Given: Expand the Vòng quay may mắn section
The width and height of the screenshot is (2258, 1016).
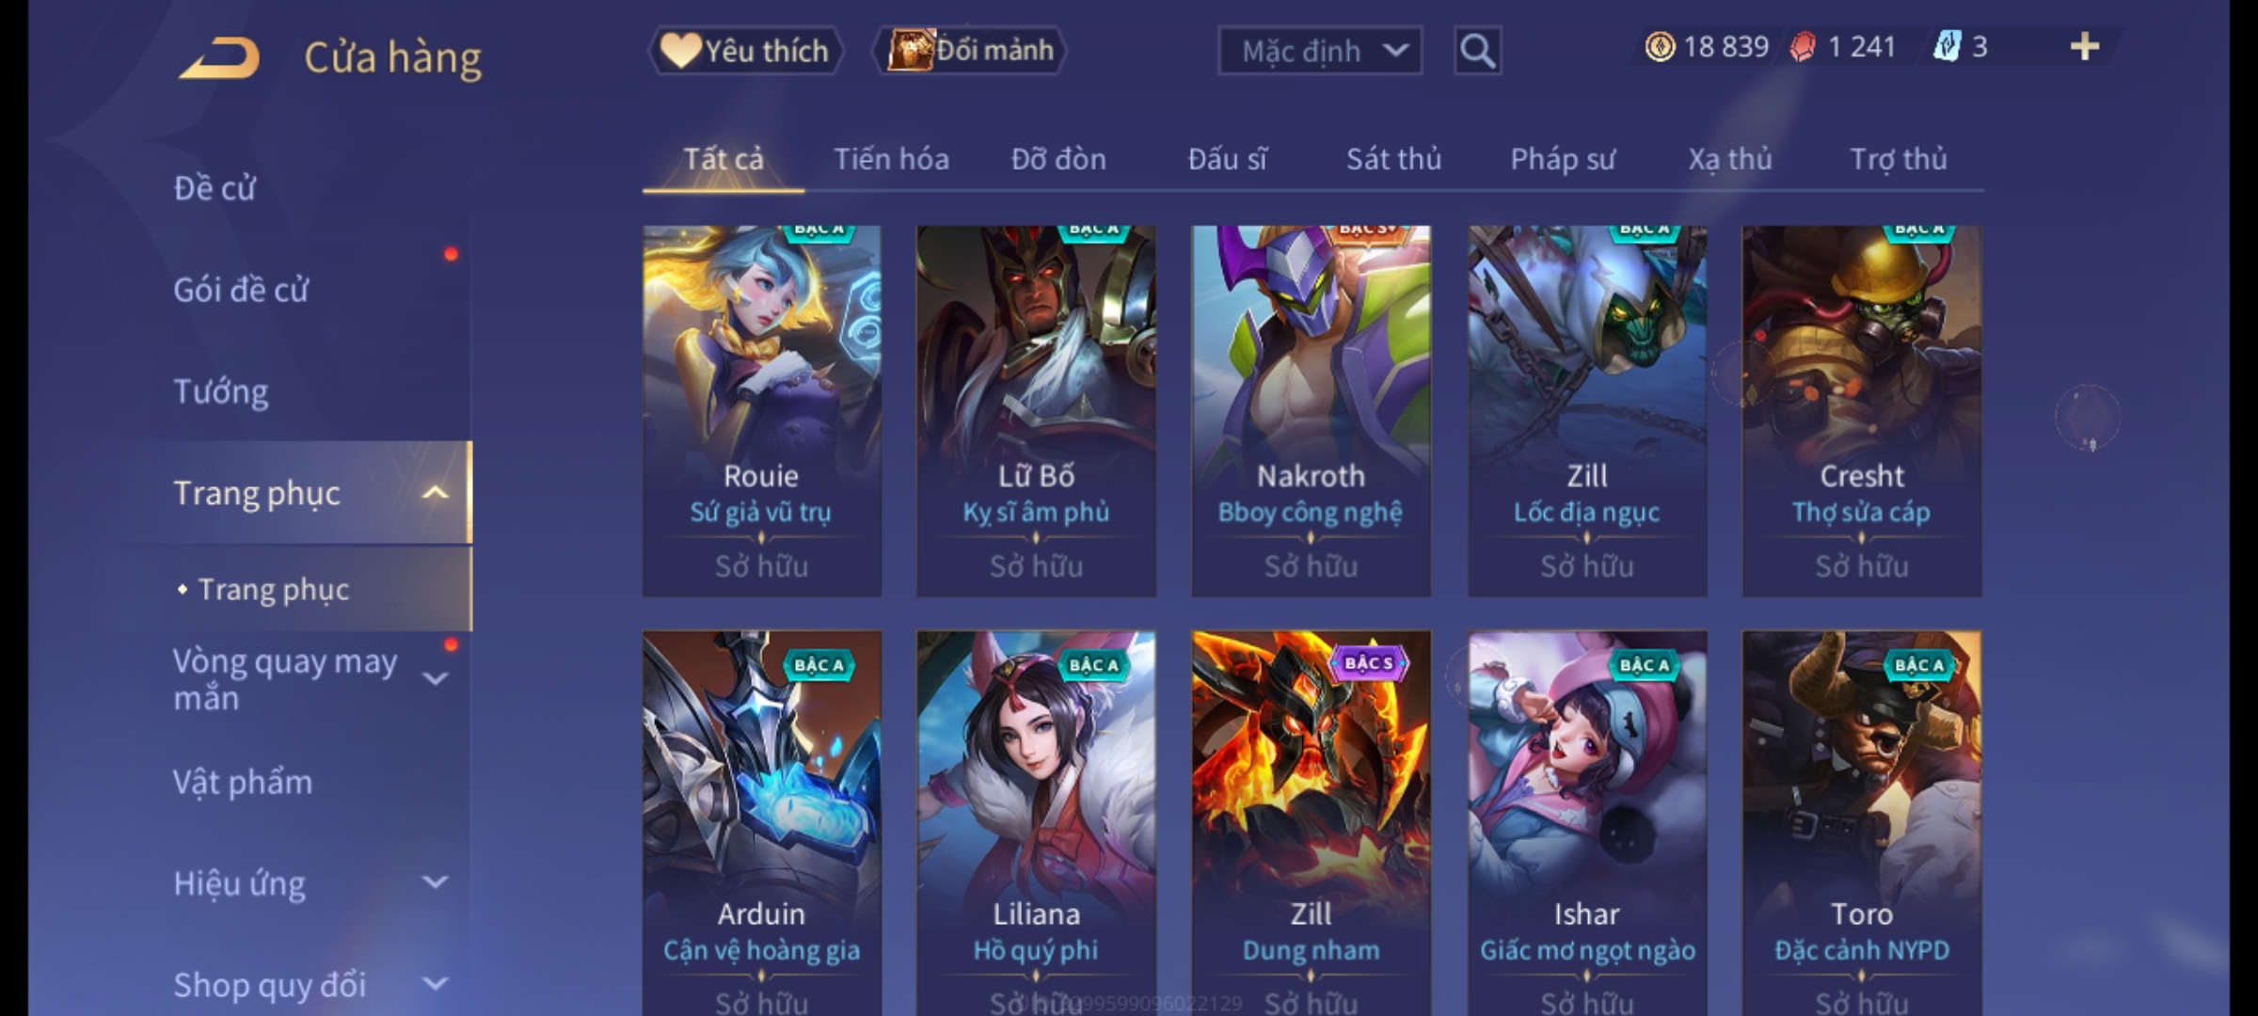Looking at the screenshot, I should [x=435, y=678].
